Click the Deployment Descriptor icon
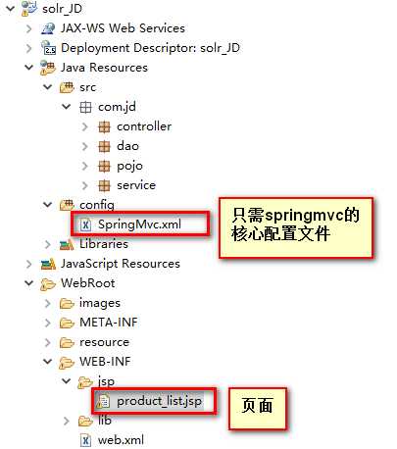Screen dimensions: 397x449 (x=48, y=48)
